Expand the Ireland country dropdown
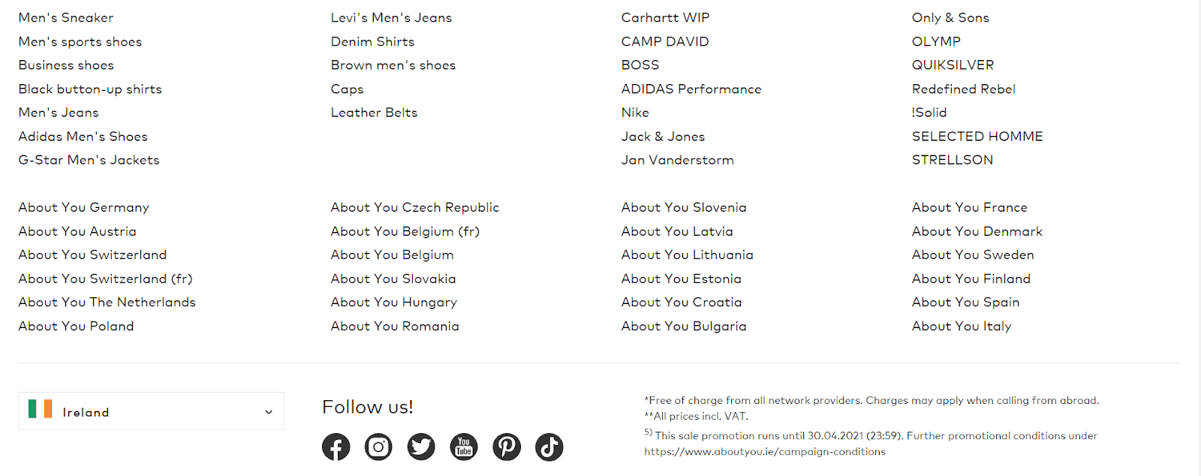 [x=151, y=411]
